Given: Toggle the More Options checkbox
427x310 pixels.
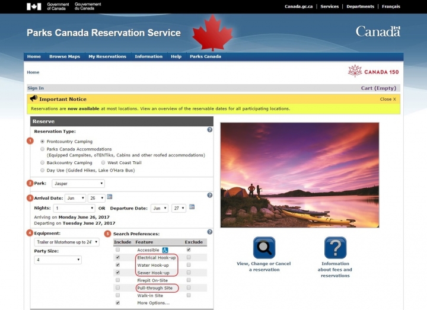Looking at the screenshot, I should tap(117, 303).
